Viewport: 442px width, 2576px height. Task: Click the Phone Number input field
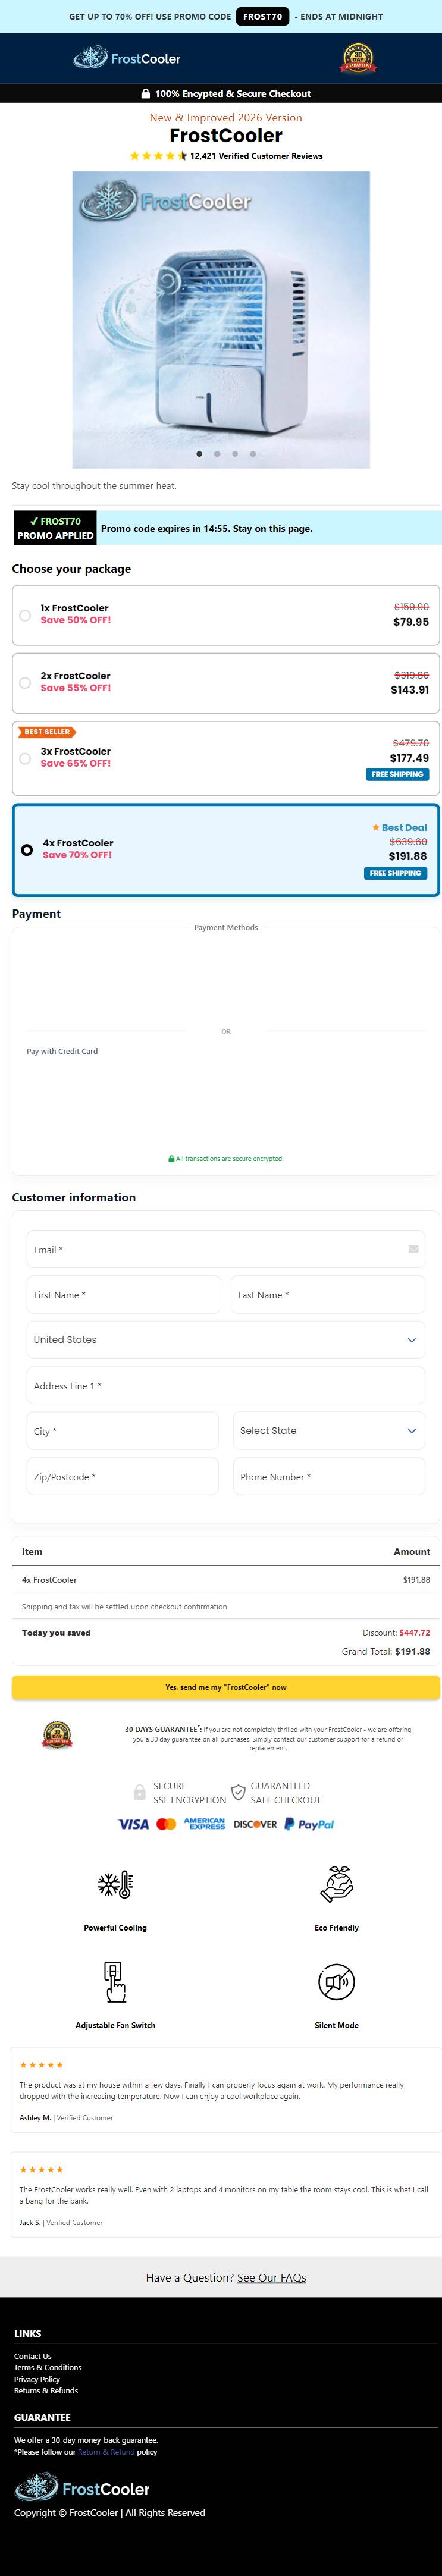[x=329, y=1477]
